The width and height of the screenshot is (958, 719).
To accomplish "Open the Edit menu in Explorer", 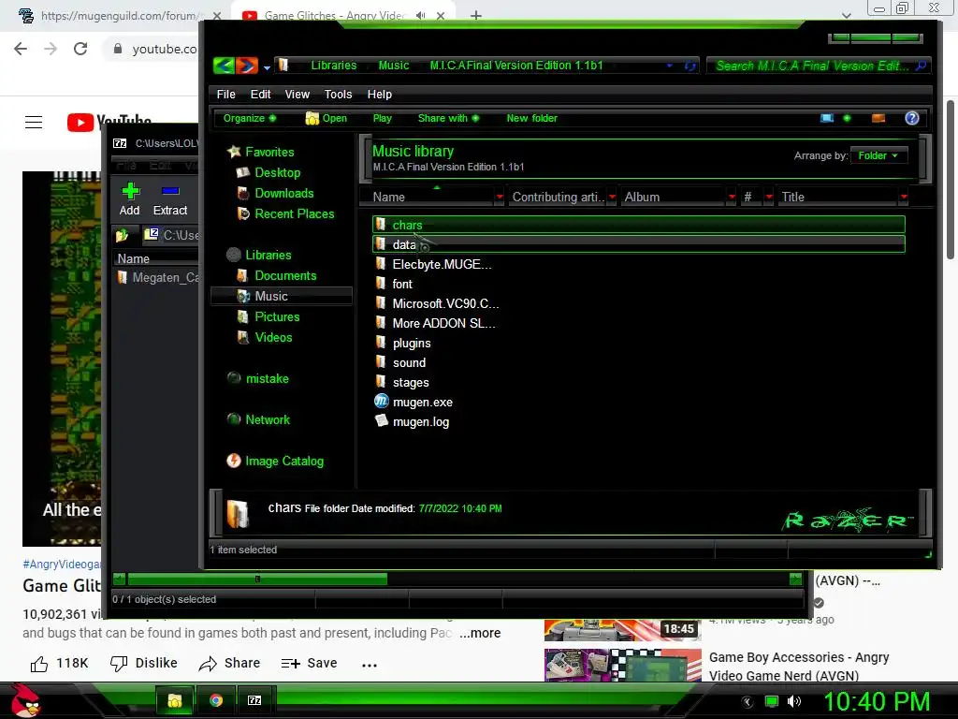I will (260, 95).
